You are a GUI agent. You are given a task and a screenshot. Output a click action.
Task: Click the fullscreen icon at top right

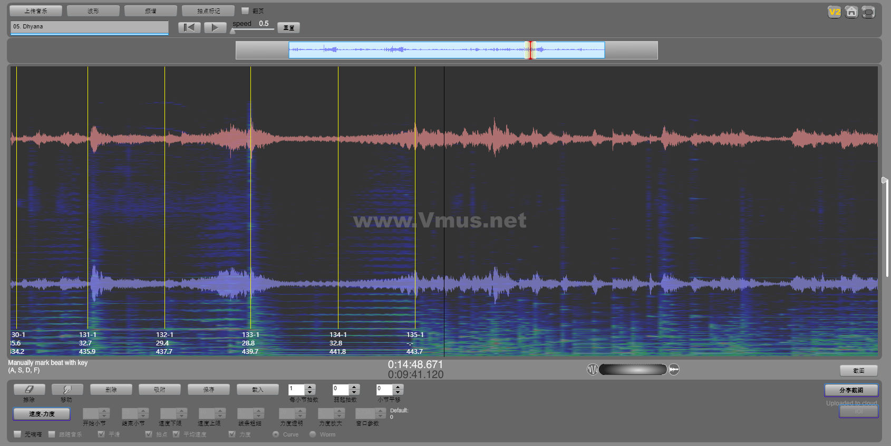868,12
